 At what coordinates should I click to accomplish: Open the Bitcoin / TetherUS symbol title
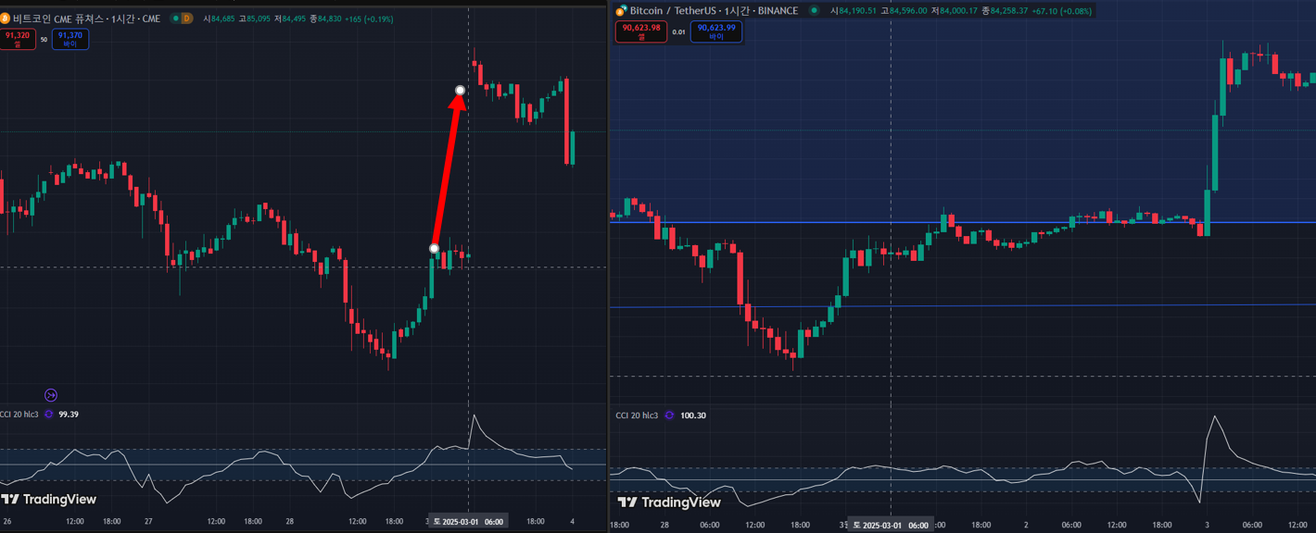coord(714,10)
